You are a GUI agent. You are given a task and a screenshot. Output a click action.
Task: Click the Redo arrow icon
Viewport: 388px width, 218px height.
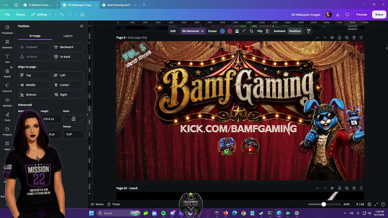point(70,15)
